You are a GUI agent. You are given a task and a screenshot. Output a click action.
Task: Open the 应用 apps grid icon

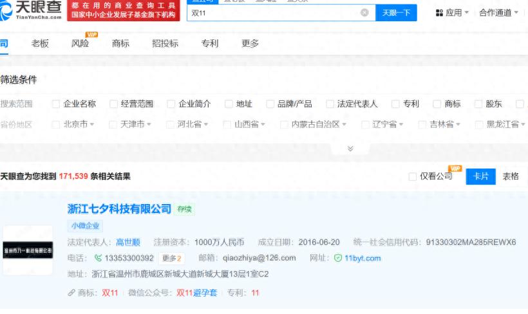click(x=439, y=13)
